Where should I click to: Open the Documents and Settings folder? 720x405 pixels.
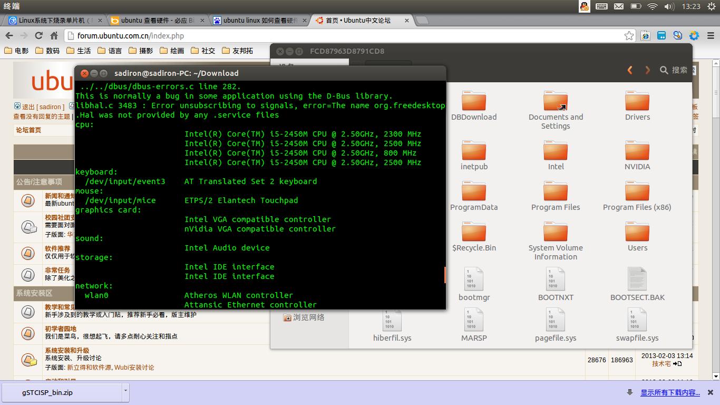(556, 110)
